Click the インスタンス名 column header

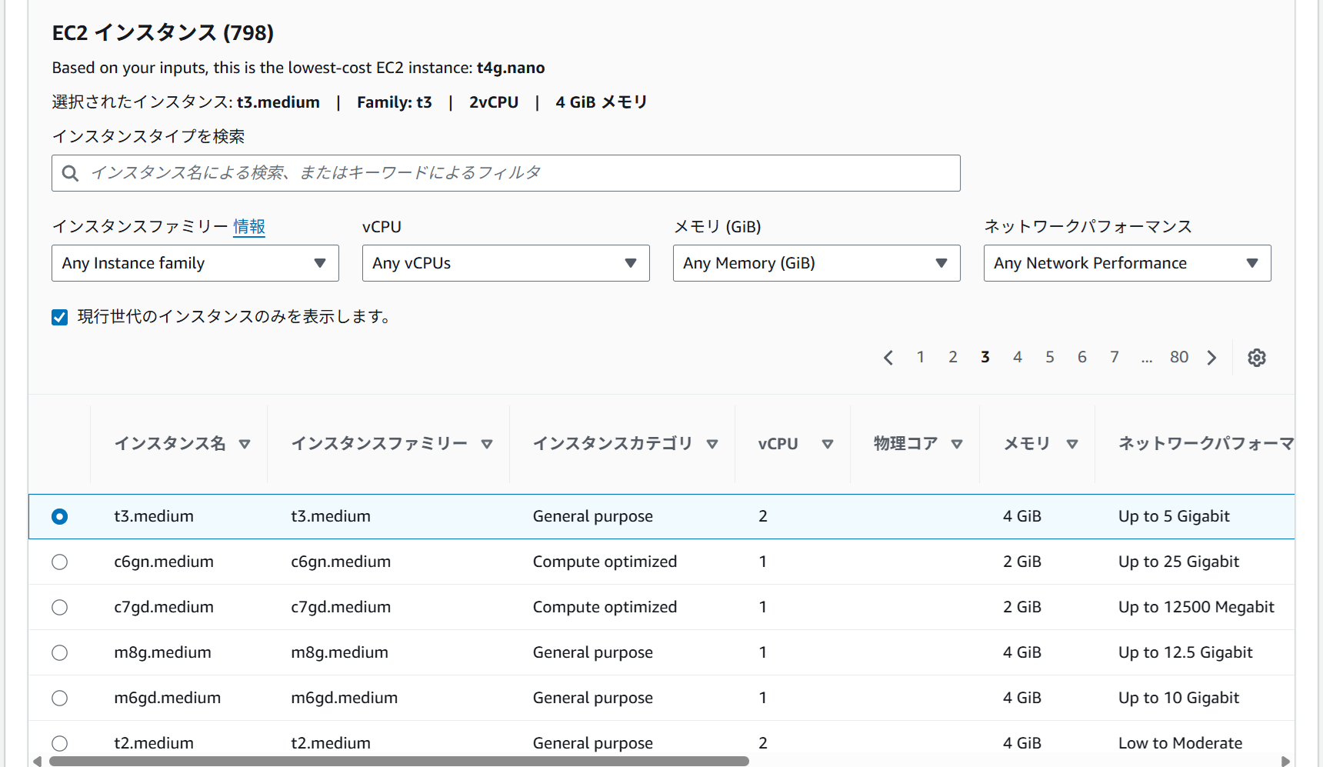[x=170, y=444]
